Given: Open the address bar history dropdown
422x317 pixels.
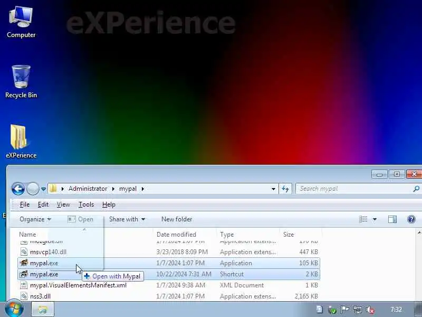Looking at the screenshot, I should [273, 189].
